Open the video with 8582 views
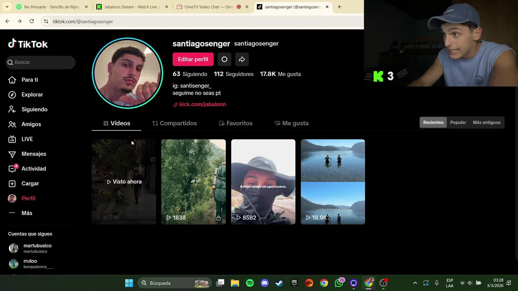This screenshot has width=518, height=291. [263, 182]
